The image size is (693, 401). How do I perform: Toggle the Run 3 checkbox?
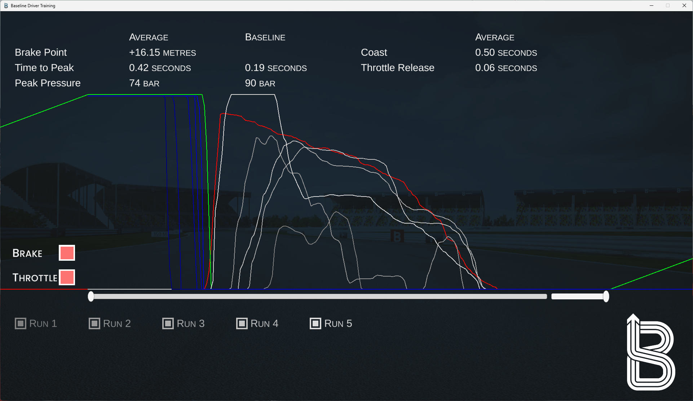(x=168, y=323)
